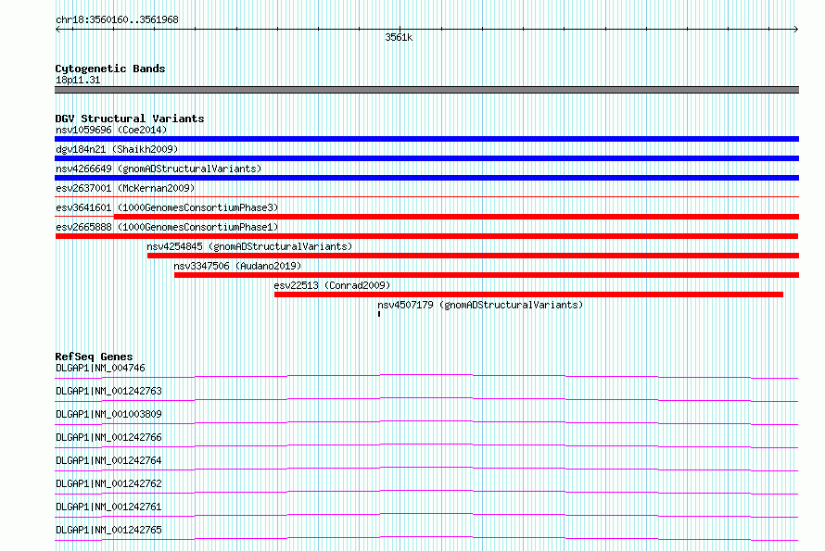Click the DLGAP1|NM_004746 transcript label
825x551 pixels.
point(100,368)
